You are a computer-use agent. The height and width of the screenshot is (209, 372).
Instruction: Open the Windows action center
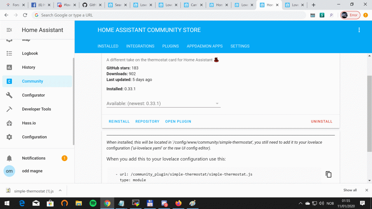coord(362,203)
